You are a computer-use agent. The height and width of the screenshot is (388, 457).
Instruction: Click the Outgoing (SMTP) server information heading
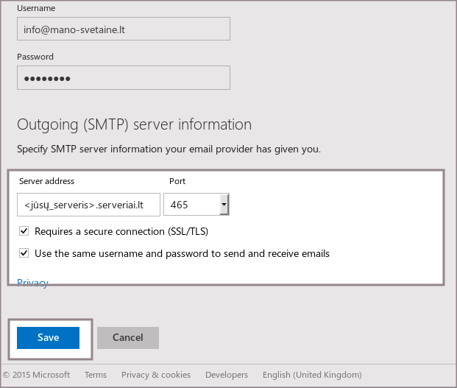(x=134, y=124)
